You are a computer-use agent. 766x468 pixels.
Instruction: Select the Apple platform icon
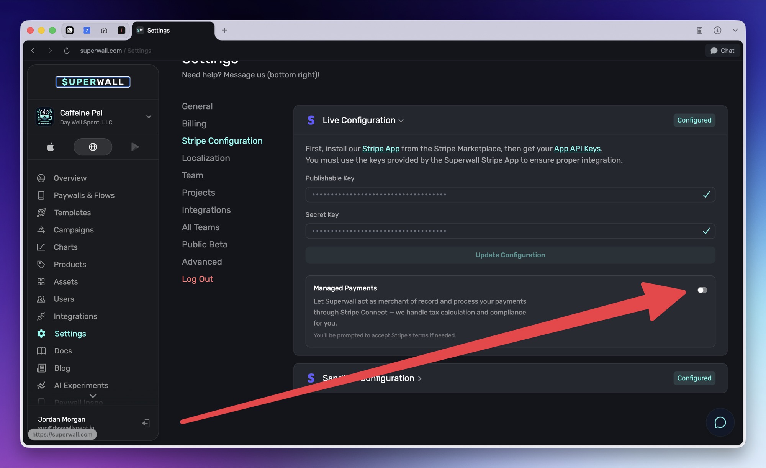pos(51,147)
